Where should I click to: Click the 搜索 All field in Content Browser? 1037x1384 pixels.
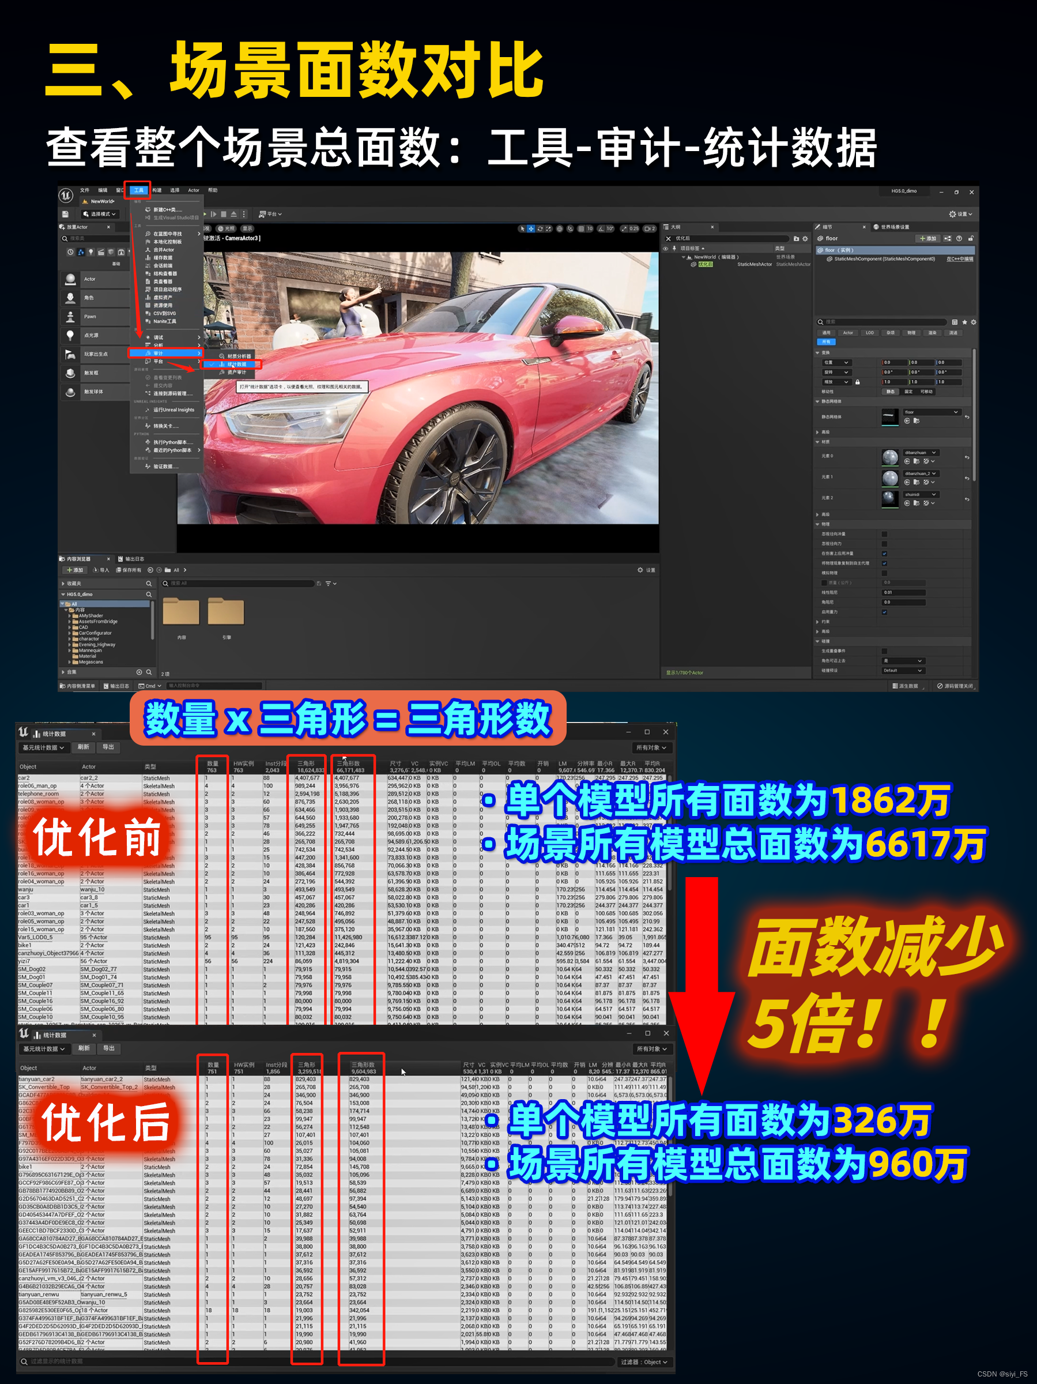coord(237,583)
